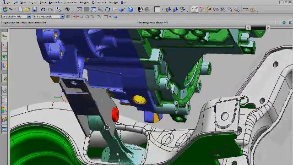Viewport: 293px width, 165px height.
Task: Select the red cylindrical pin in model
Action: tap(115, 115)
